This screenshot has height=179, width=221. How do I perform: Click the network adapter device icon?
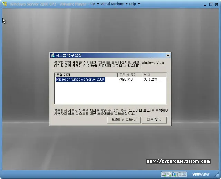point(174,175)
